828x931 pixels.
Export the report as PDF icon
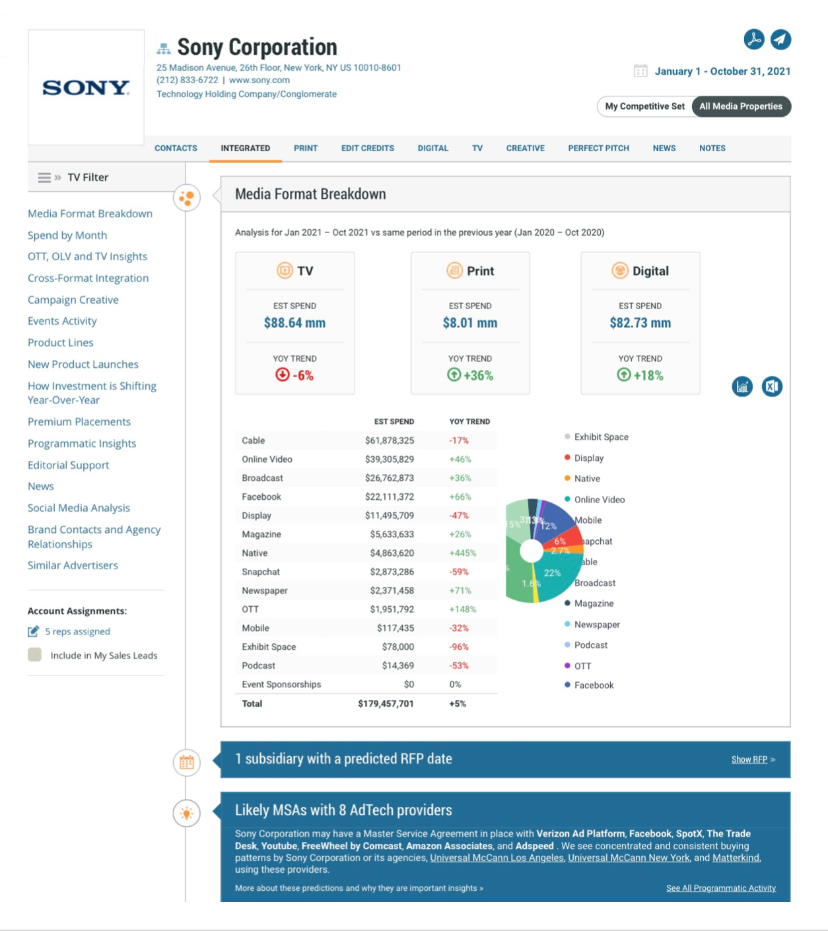tap(753, 40)
